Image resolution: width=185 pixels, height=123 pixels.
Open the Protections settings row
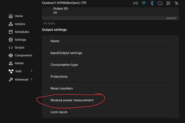coord(59,77)
